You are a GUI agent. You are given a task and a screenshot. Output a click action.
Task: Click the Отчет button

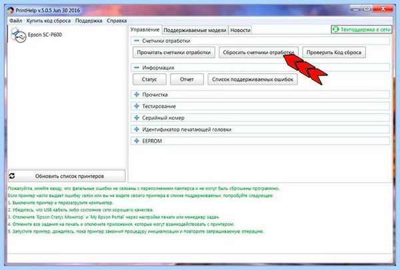pos(187,79)
